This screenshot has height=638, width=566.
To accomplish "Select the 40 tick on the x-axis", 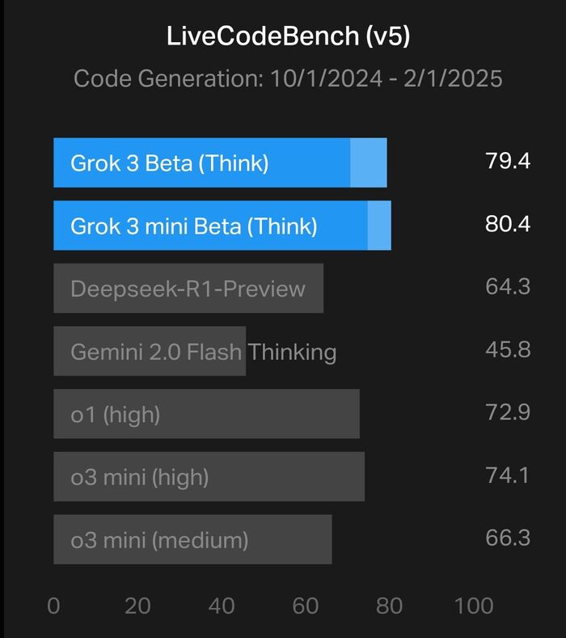I will (222, 606).
